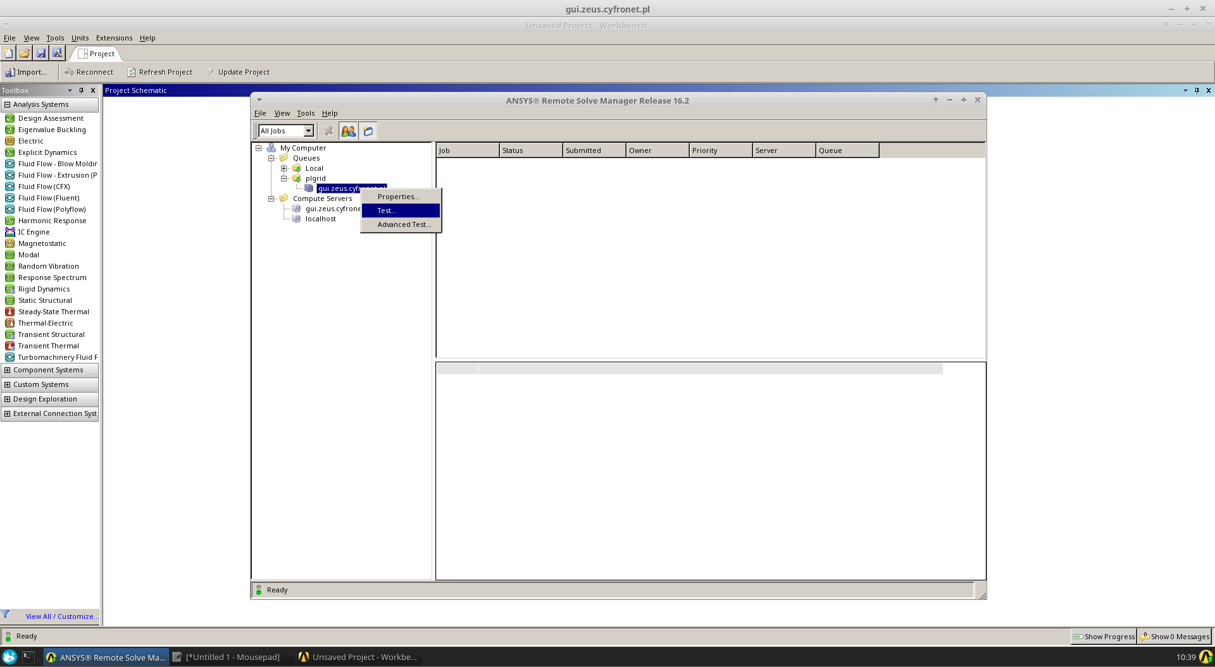The width and height of the screenshot is (1215, 667).
Task: Click the Open project folder icon
Action: pos(25,53)
